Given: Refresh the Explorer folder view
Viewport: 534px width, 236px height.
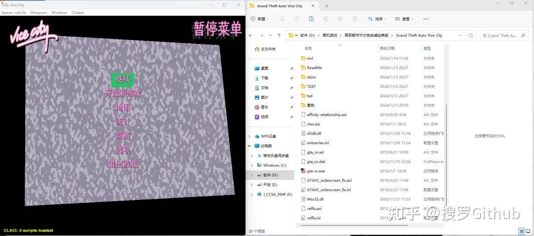Looking at the screenshot, I should pyautogui.click(x=471, y=36).
